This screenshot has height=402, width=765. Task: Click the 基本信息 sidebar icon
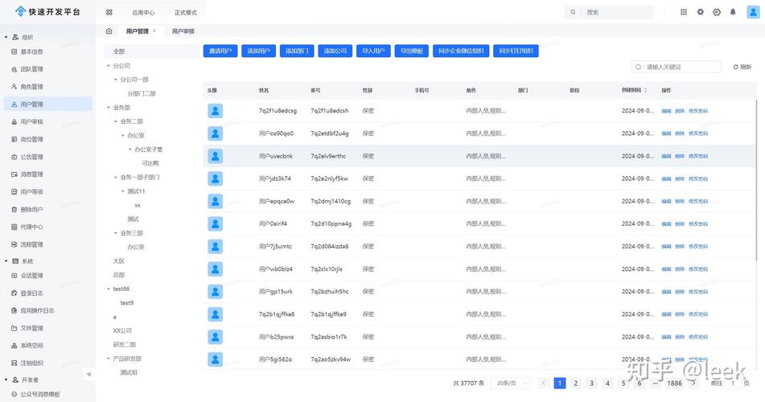14,51
